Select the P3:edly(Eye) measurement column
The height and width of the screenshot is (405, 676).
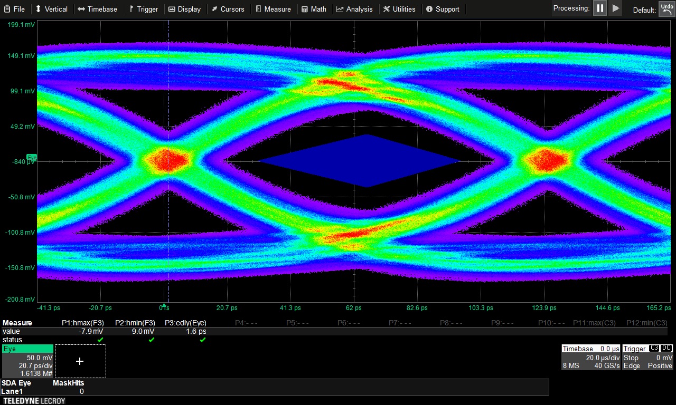(x=186, y=323)
